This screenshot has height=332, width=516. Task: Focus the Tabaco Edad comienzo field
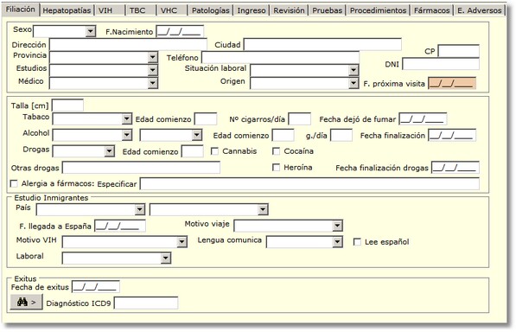tap(206, 118)
